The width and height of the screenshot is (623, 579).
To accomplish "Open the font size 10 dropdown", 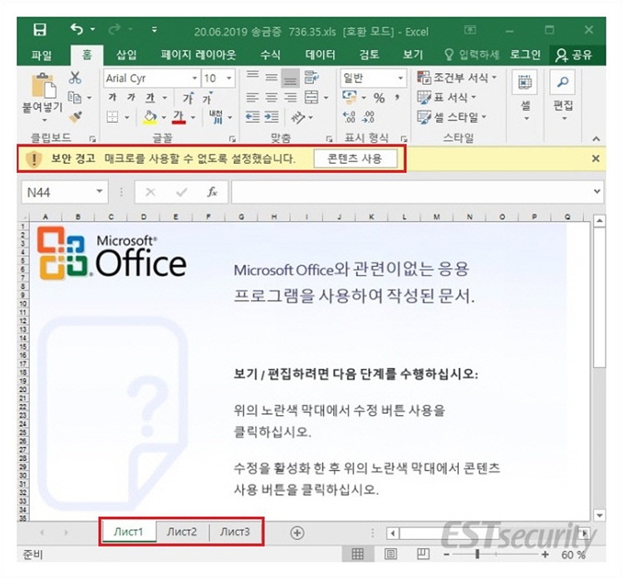I will pyautogui.click(x=229, y=78).
